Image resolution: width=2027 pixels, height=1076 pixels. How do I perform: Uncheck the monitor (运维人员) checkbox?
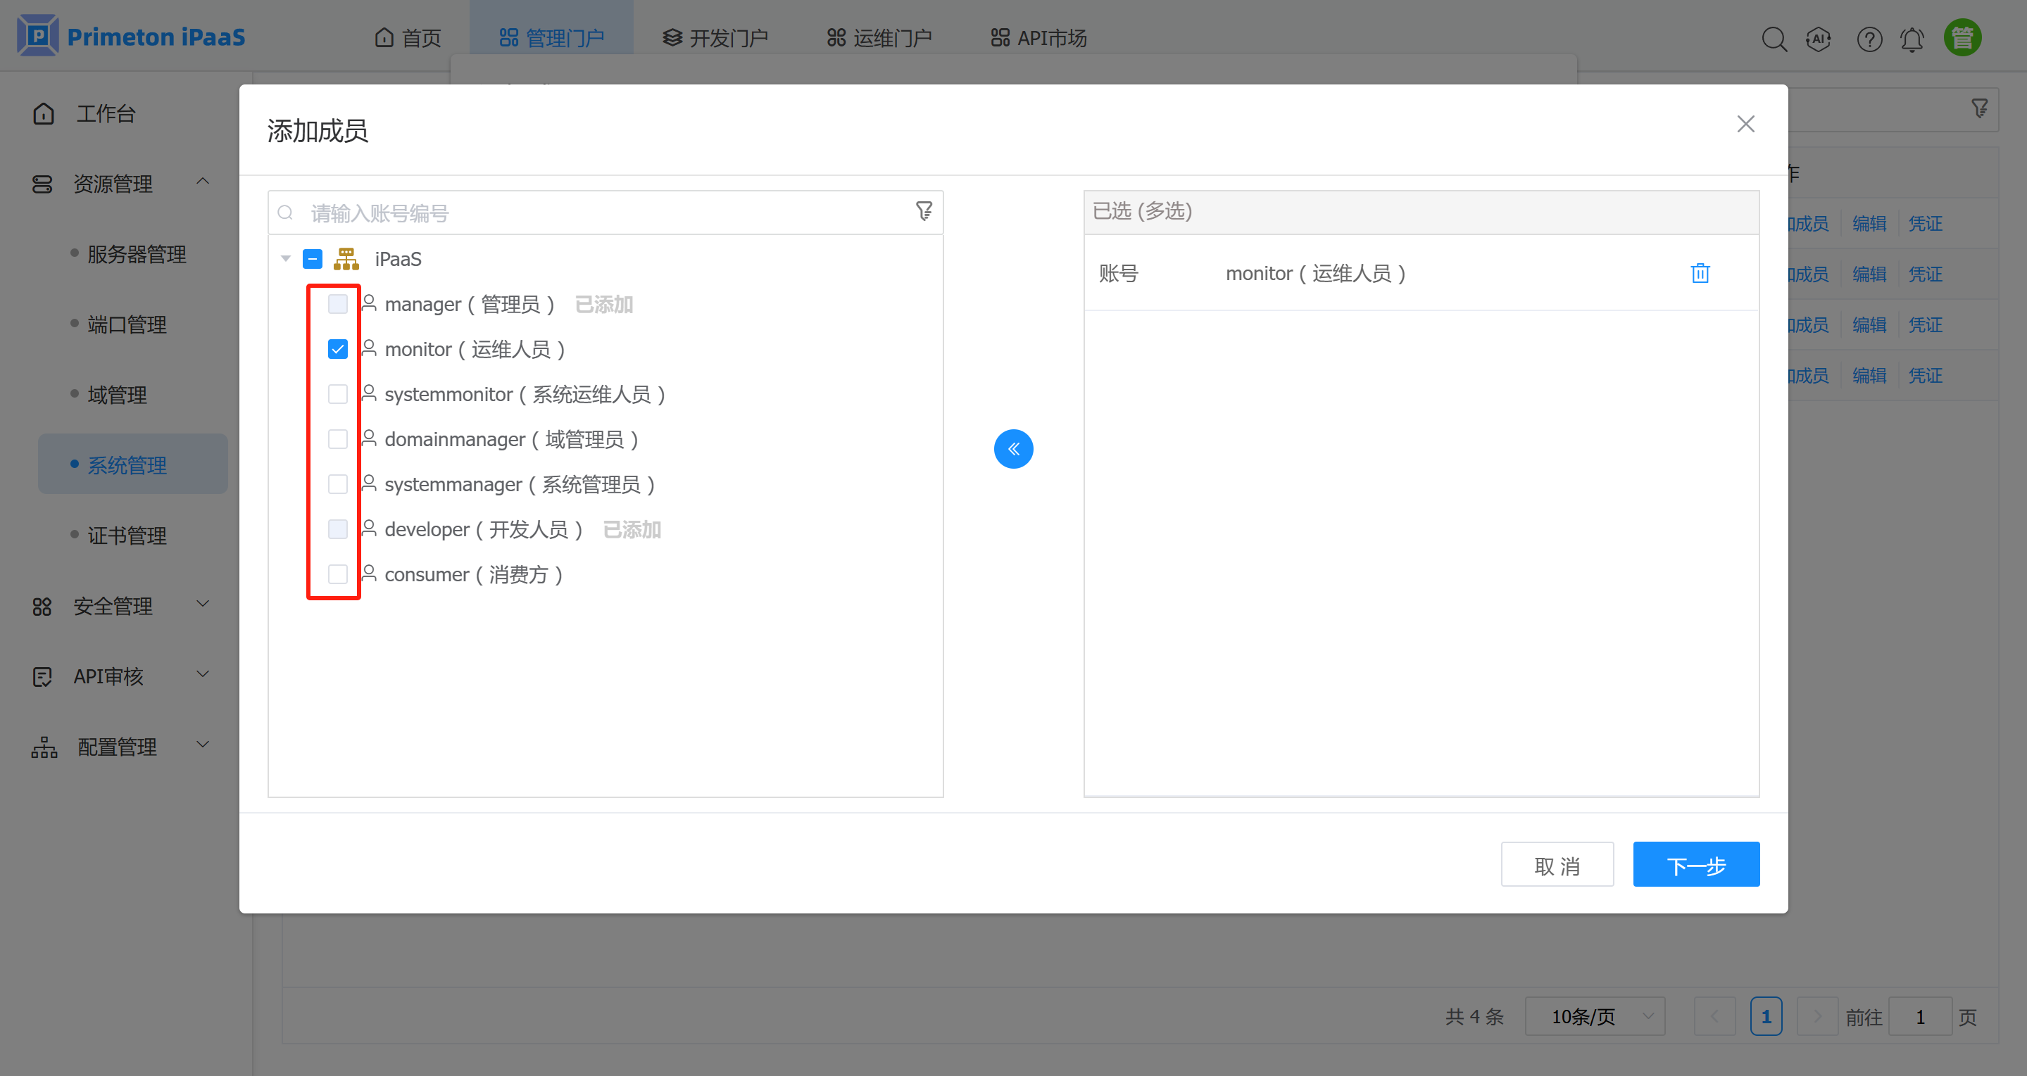337,348
